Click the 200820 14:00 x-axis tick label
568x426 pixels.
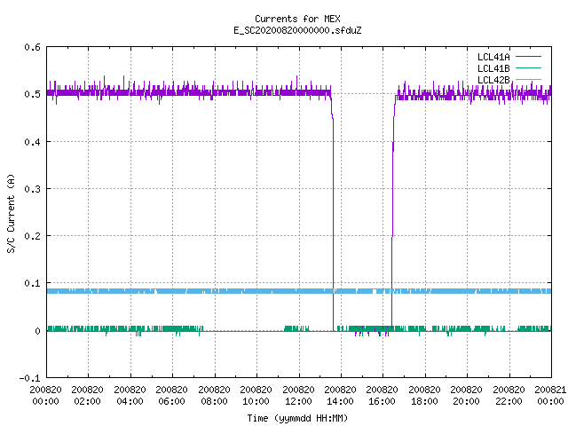point(340,396)
